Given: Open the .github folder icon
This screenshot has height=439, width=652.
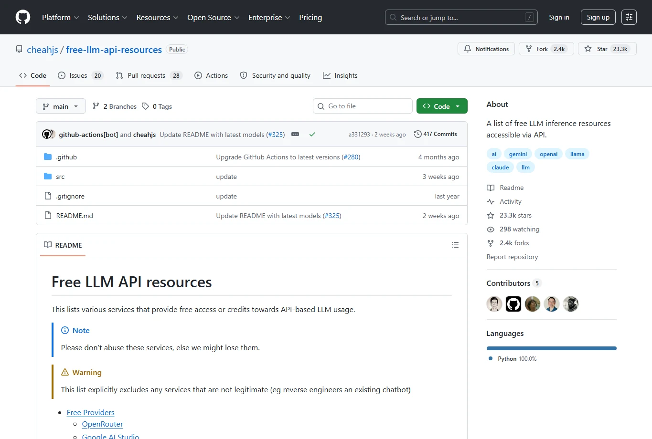Looking at the screenshot, I should click(x=48, y=157).
